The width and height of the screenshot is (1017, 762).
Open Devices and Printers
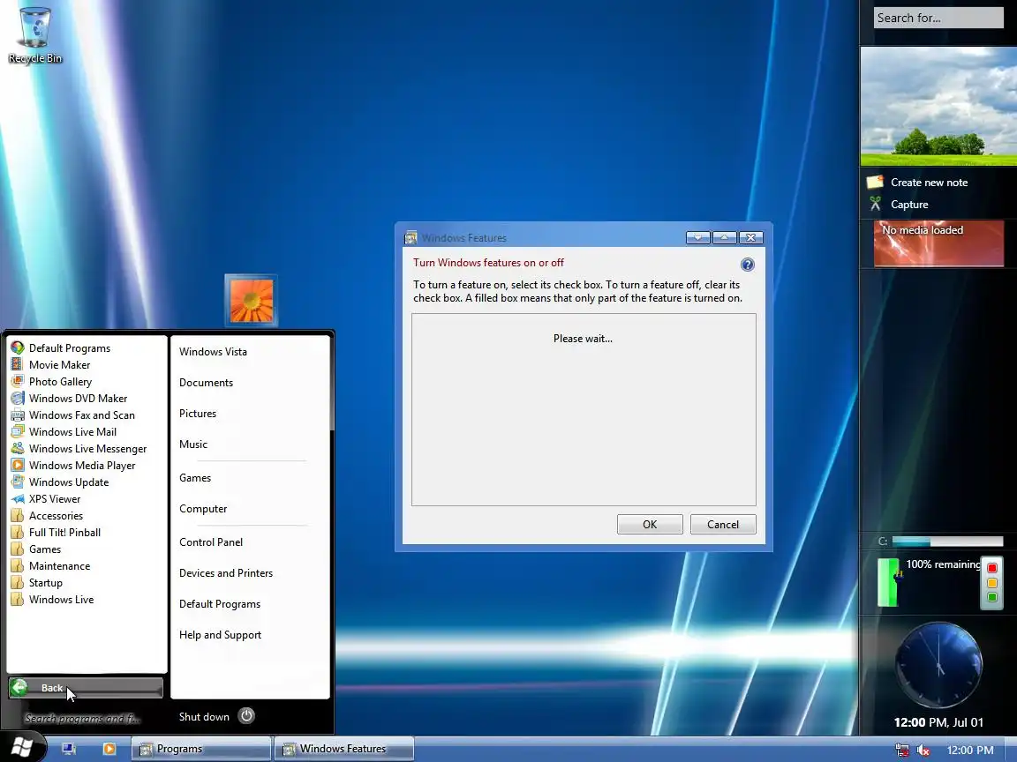point(226,573)
